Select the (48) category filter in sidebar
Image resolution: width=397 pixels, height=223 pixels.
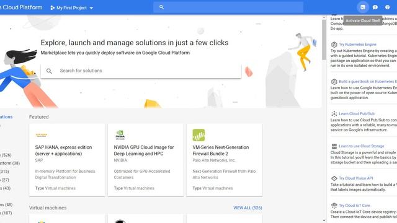click(6, 204)
